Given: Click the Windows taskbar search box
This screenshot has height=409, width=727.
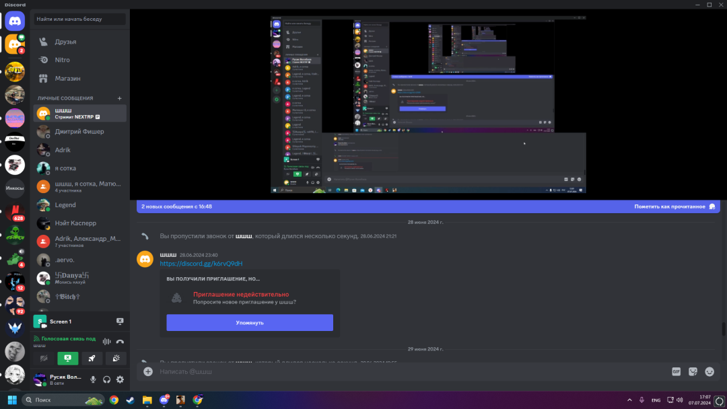Looking at the screenshot, I should tap(63, 400).
